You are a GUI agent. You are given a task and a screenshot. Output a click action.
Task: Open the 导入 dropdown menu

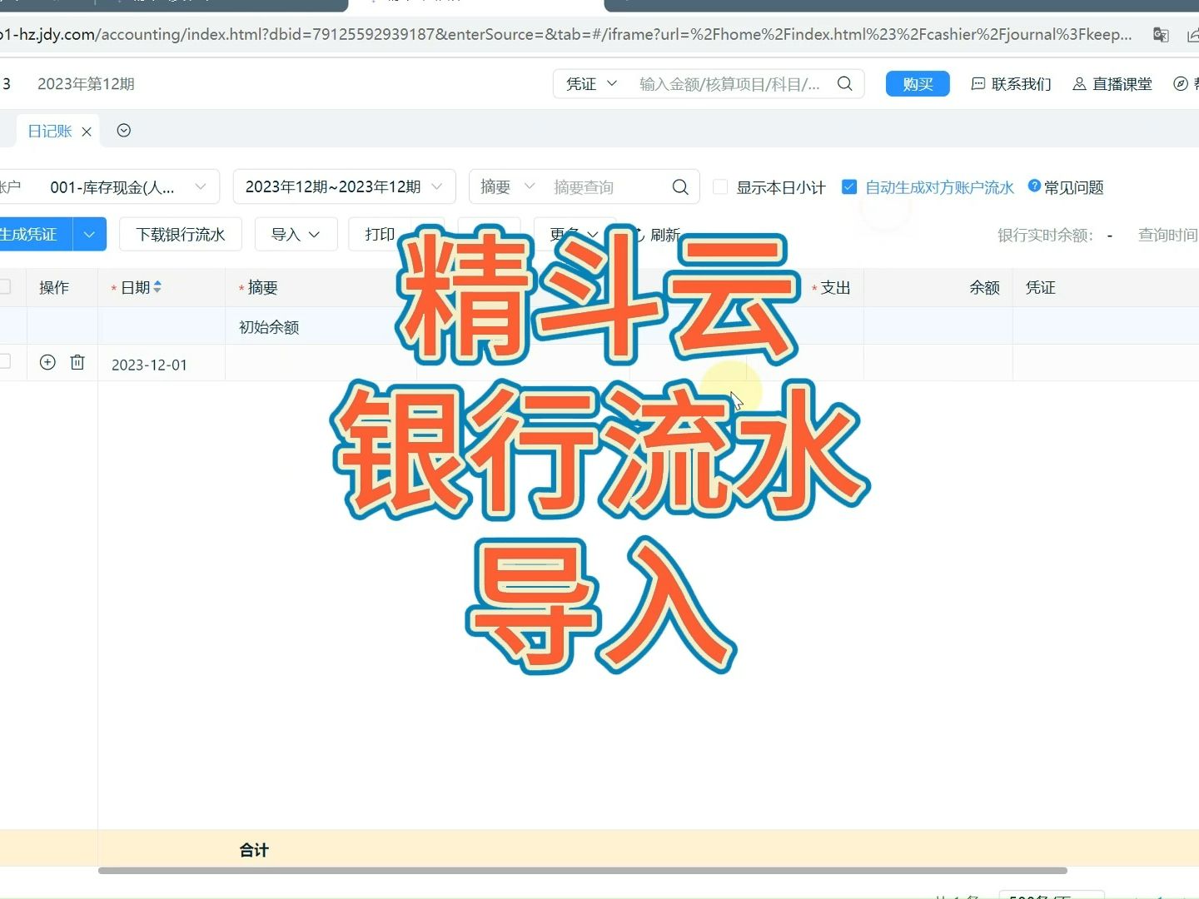point(296,235)
